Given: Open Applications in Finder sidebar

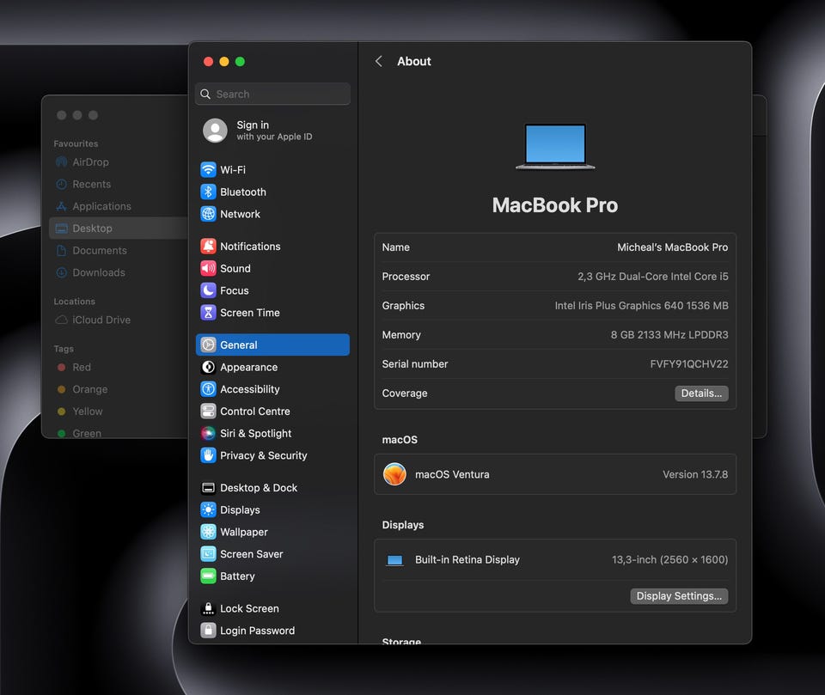Looking at the screenshot, I should coord(101,207).
